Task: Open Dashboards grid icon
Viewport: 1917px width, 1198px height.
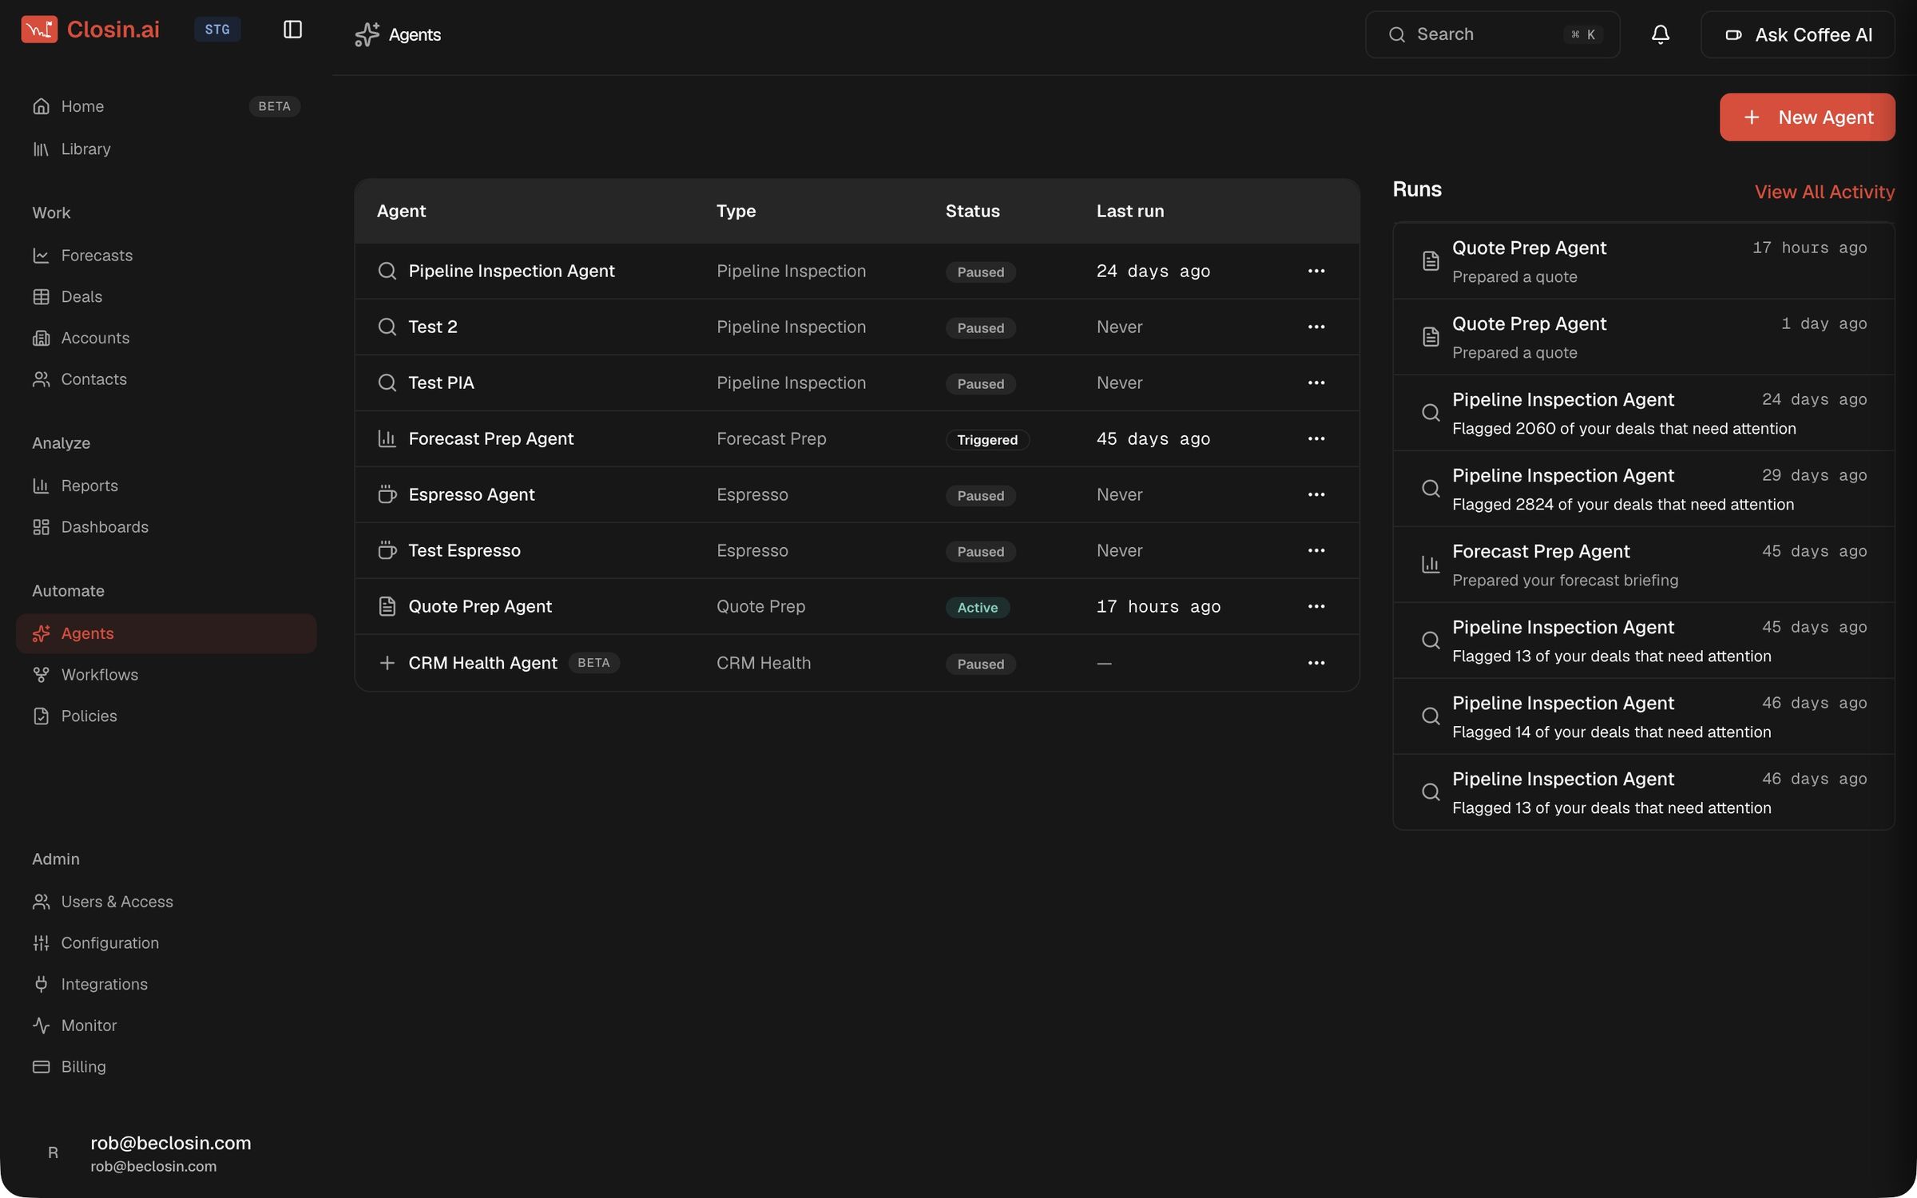Action: [41, 527]
